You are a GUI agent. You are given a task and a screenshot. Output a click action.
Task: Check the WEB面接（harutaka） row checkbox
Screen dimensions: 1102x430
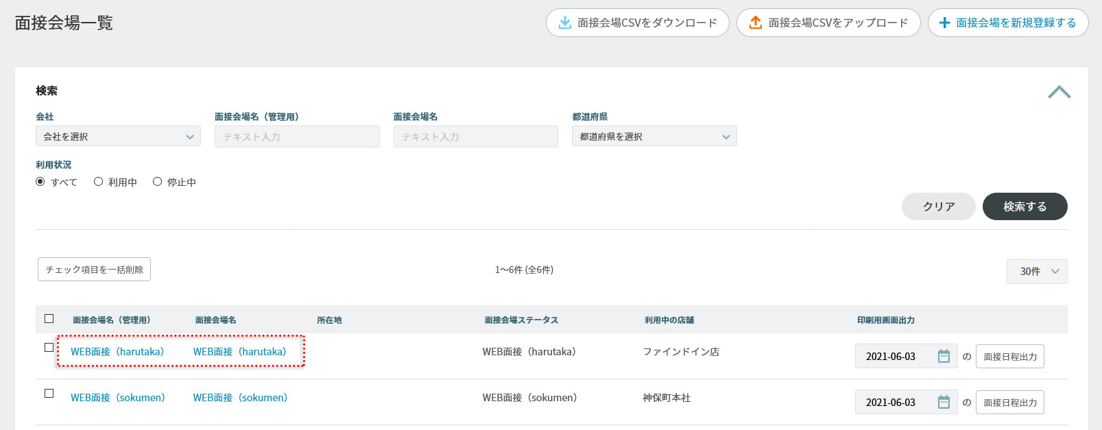click(49, 348)
